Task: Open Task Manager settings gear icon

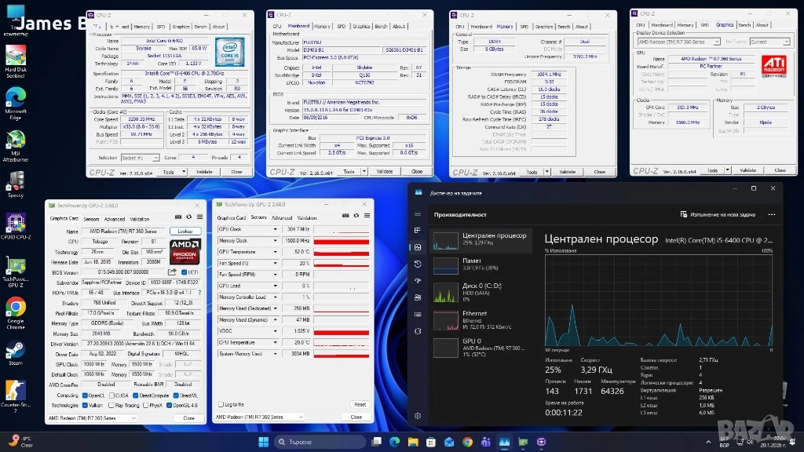Action: pyautogui.click(x=418, y=415)
